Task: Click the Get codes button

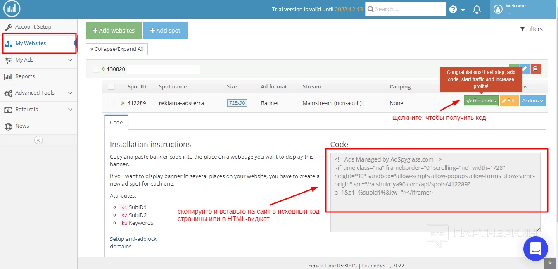Action: pos(481,101)
